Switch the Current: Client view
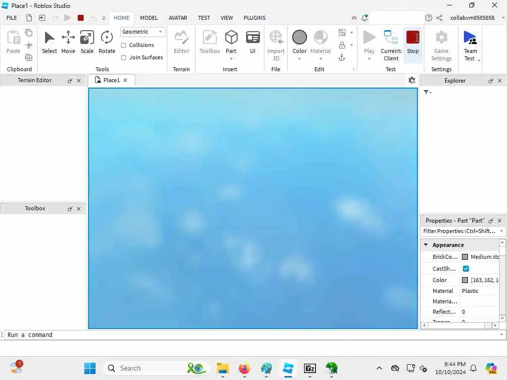507x380 pixels. 391,45
